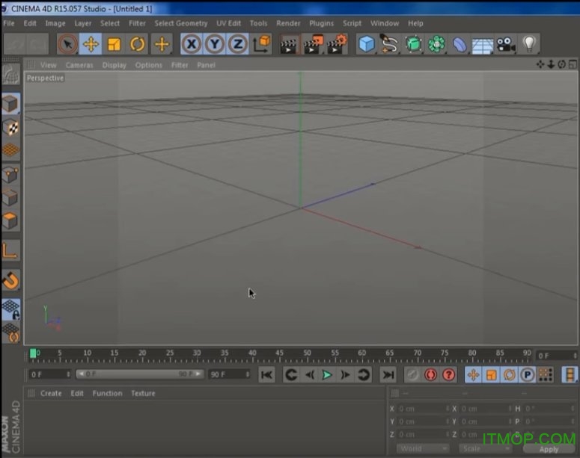Toggle Snap magnet icon

10,280
